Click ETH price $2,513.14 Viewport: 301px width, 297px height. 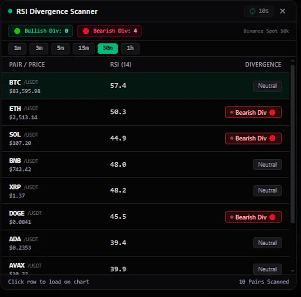coord(23,117)
